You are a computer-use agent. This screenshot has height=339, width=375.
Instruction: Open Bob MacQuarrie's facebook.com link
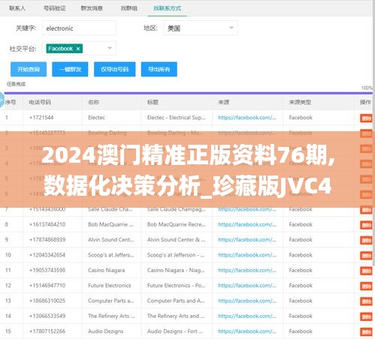click(247, 224)
